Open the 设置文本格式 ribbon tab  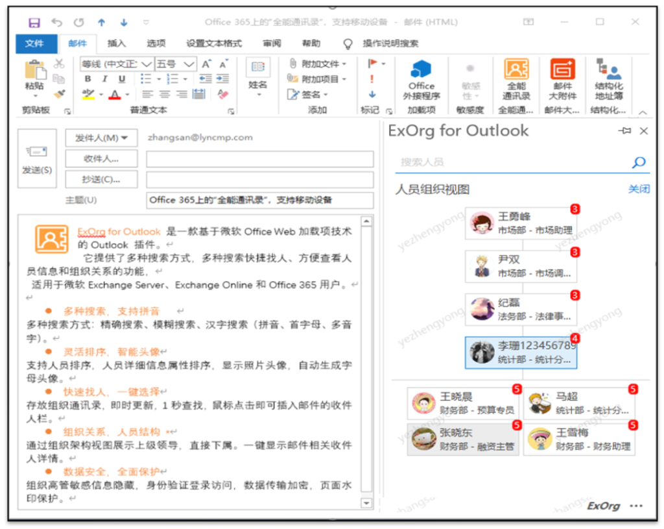(214, 43)
